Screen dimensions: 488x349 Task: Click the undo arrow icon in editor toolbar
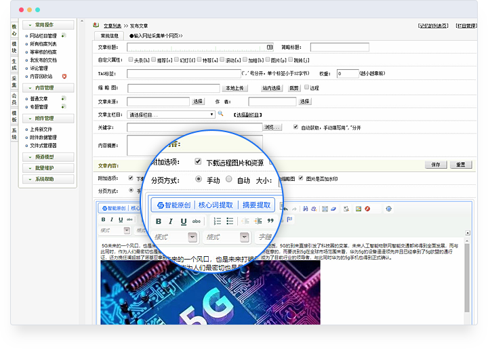(286, 209)
